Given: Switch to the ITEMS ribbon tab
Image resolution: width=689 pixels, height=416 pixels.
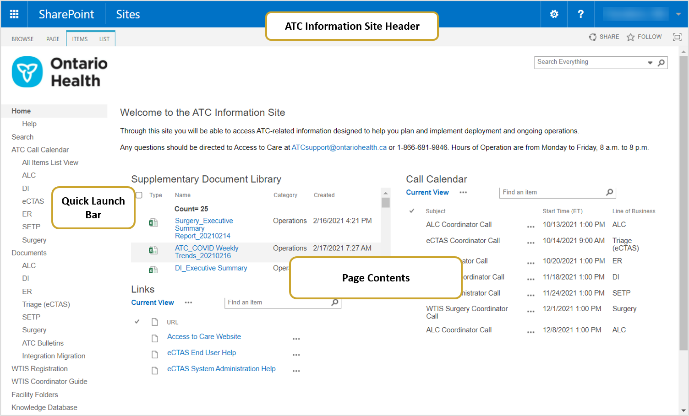Looking at the screenshot, I should pos(80,39).
